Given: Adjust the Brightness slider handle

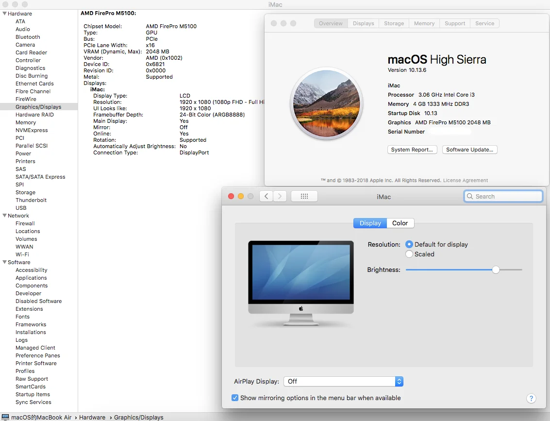Looking at the screenshot, I should pyautogui.click(x=496, y=270).
